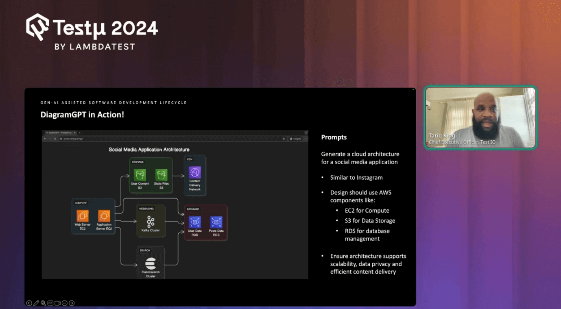
Task: Click the SEARCH group label
Action: [145, 250]
